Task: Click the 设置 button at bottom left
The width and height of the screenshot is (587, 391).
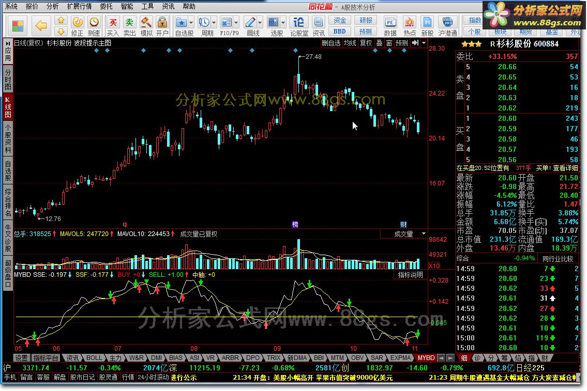Action: pos(22,358)
